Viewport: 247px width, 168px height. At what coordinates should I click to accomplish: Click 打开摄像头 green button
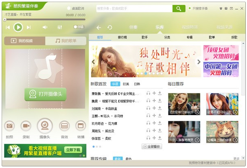click(x=45, y=94)
